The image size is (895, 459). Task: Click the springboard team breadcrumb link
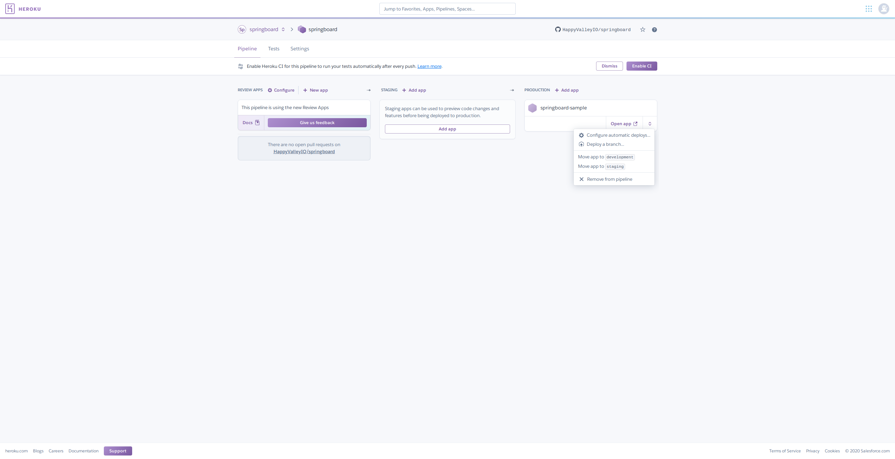tap(264, 29)
